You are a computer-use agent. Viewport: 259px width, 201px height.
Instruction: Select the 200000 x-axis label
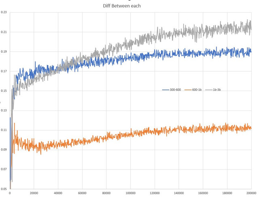tap(251, 193)
